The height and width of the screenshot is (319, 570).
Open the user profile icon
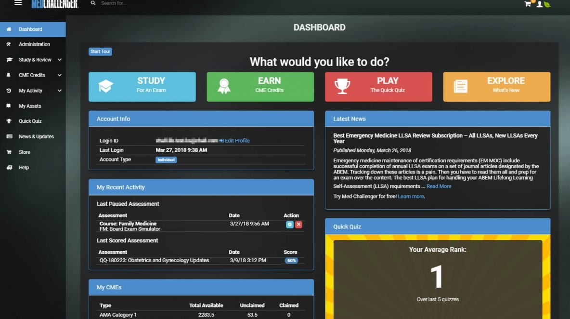[540, 4]
